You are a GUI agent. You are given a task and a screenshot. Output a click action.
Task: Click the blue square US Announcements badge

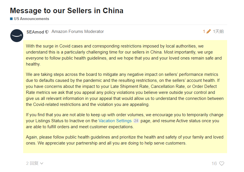11,19
